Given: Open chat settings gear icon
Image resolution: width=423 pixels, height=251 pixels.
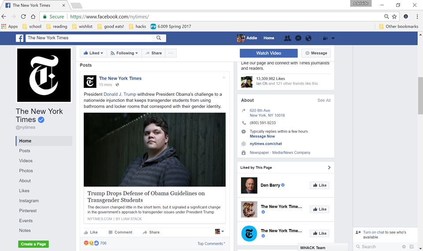Looking at the screenshot, I should click(404, 247).
